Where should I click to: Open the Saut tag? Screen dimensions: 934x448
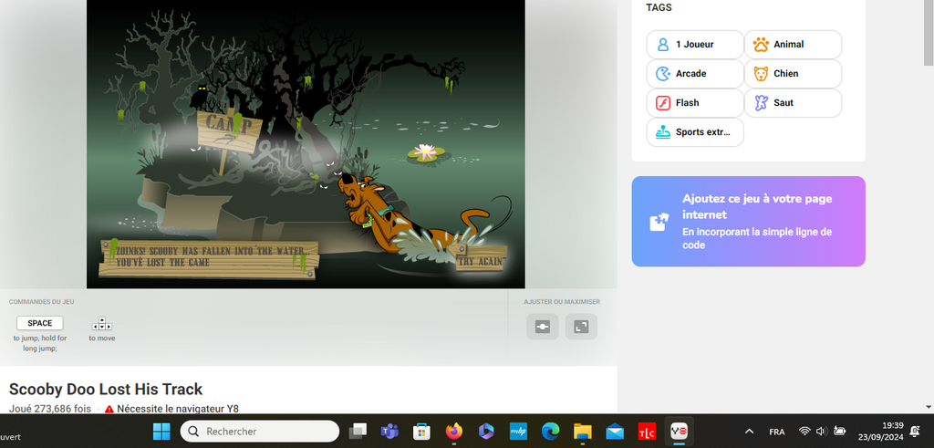(x=793, y=103)
